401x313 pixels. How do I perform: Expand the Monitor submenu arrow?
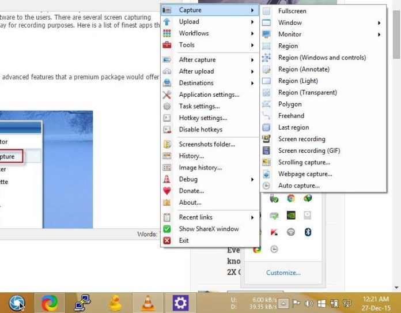379,35
